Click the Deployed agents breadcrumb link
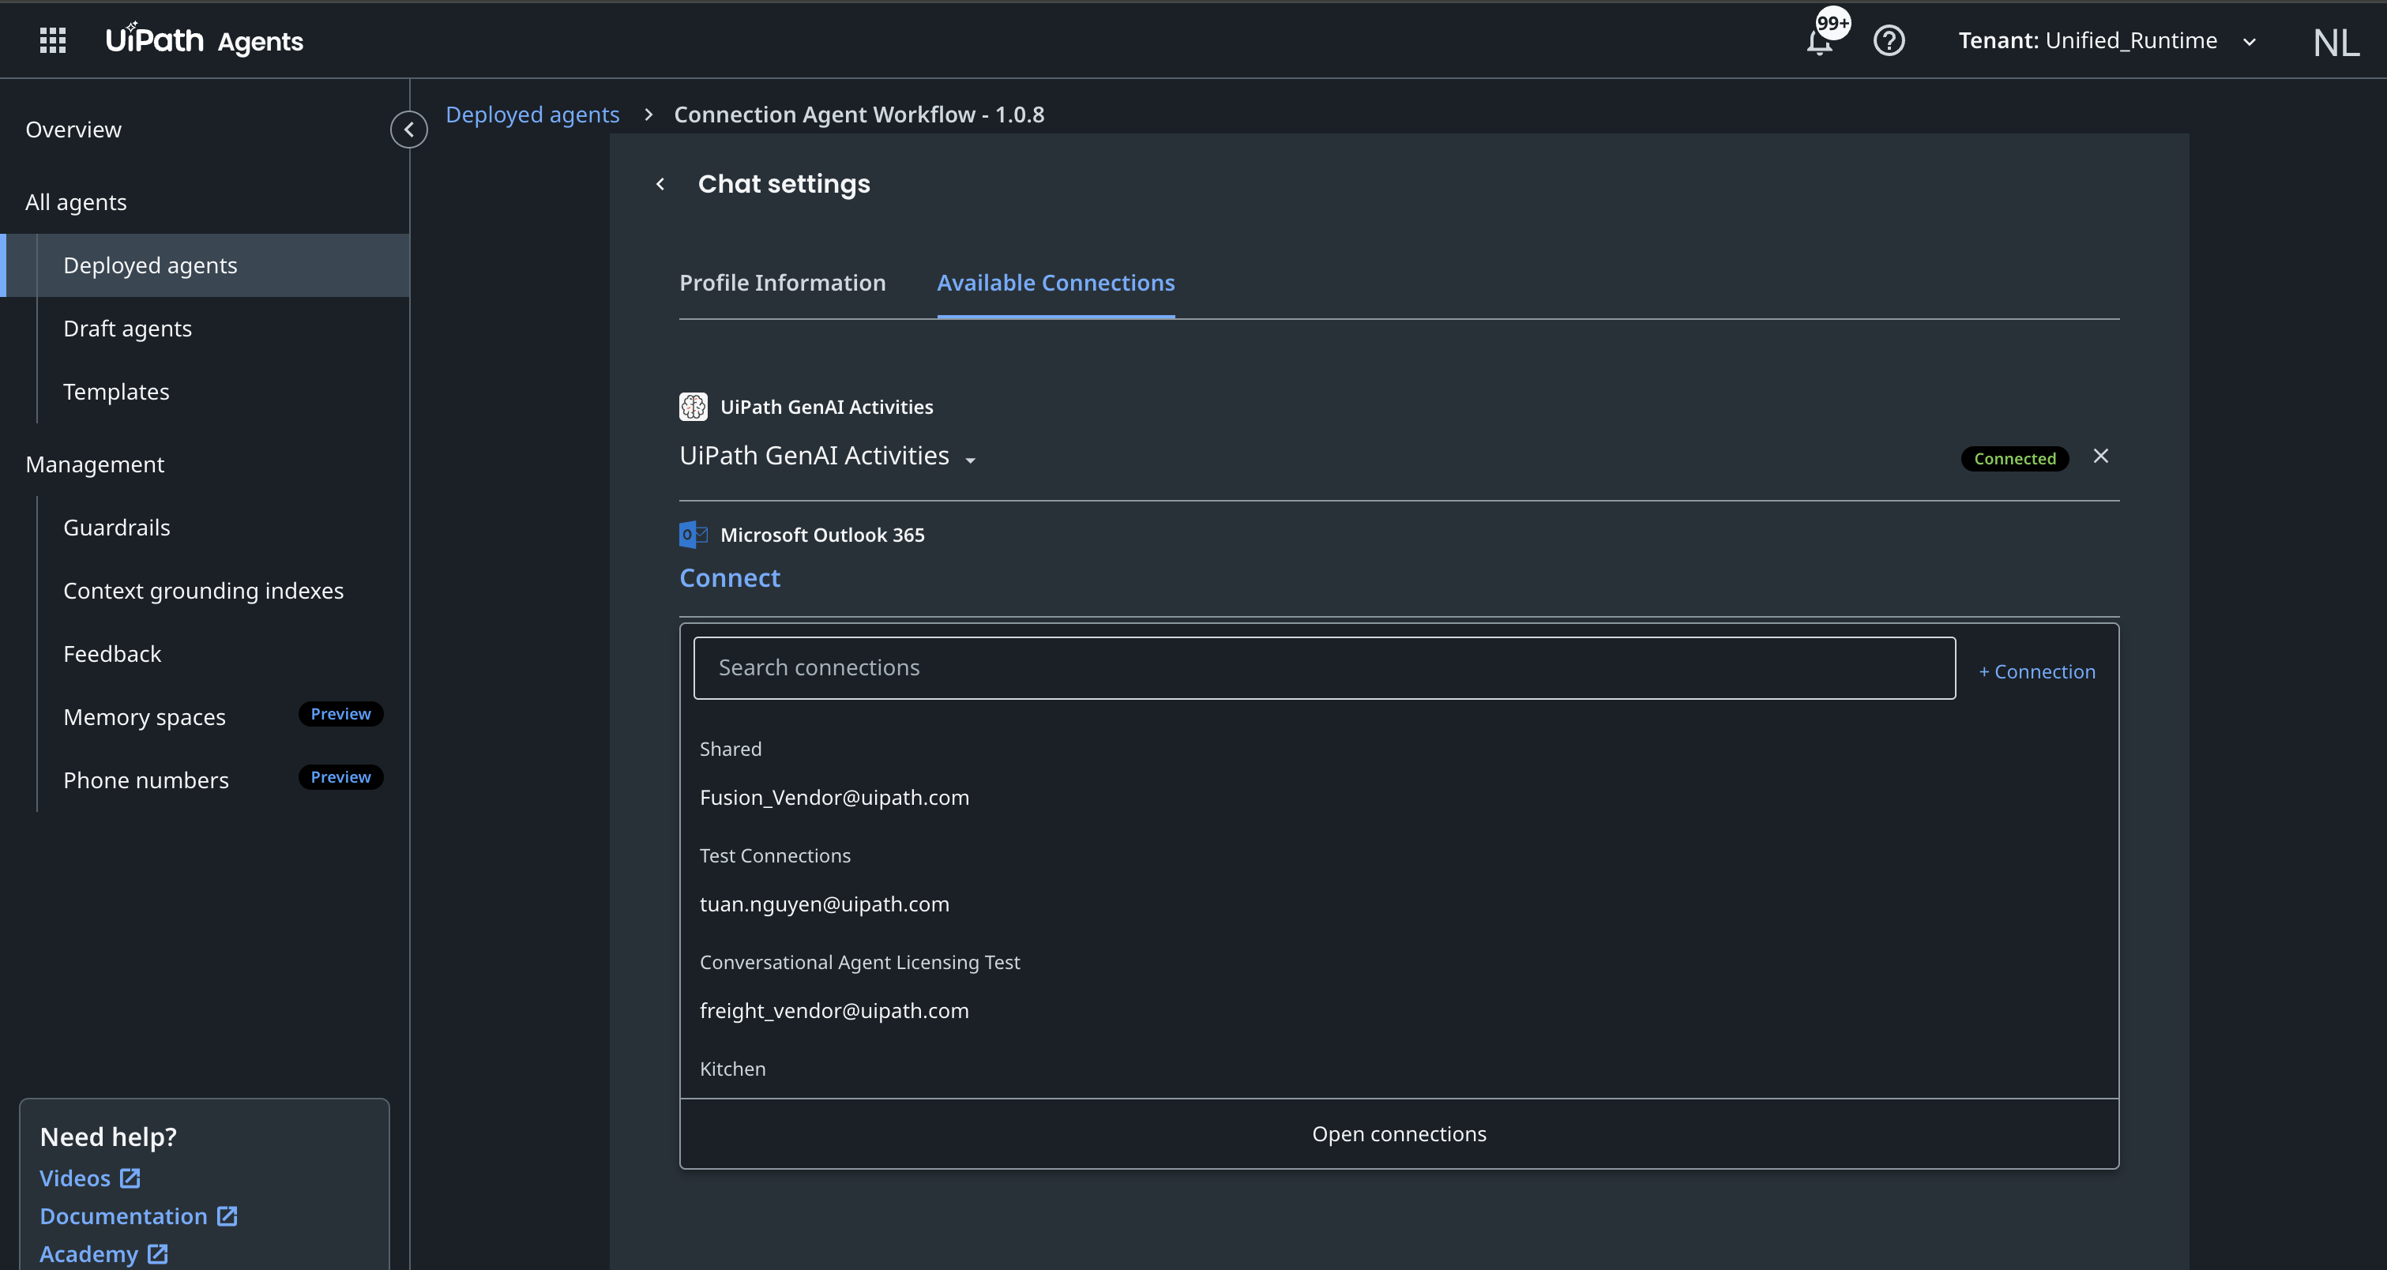Viewport: 2387px width, 1270px height. click(x=532, y=115)
